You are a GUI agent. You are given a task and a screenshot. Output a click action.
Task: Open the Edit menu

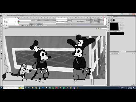(x=7, y=14)
